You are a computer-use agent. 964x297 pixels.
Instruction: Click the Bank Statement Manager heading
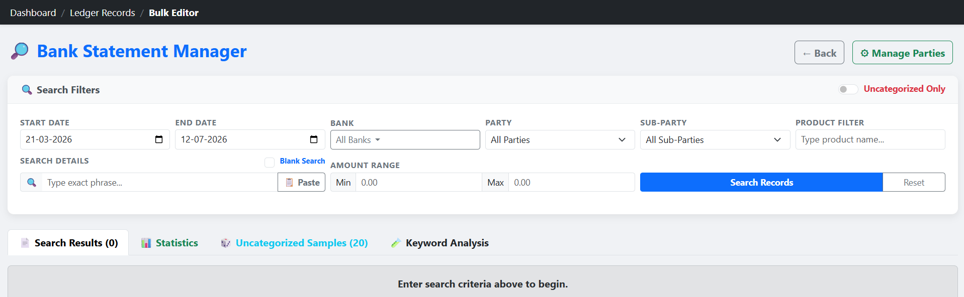pos(142,51)
